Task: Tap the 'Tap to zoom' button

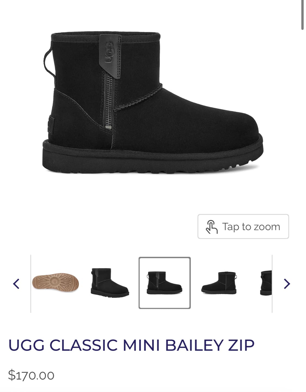Action: point(243,226)
